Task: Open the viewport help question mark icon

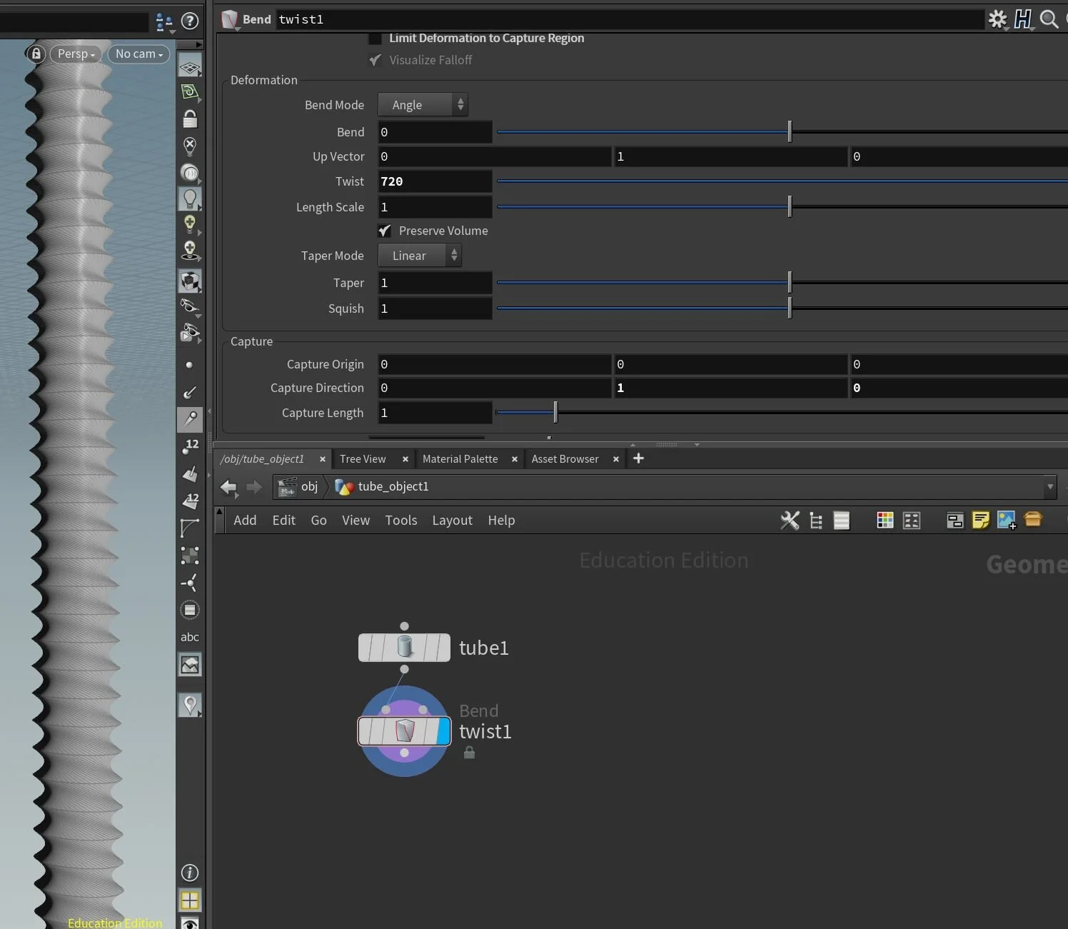Action: [189, 21]
